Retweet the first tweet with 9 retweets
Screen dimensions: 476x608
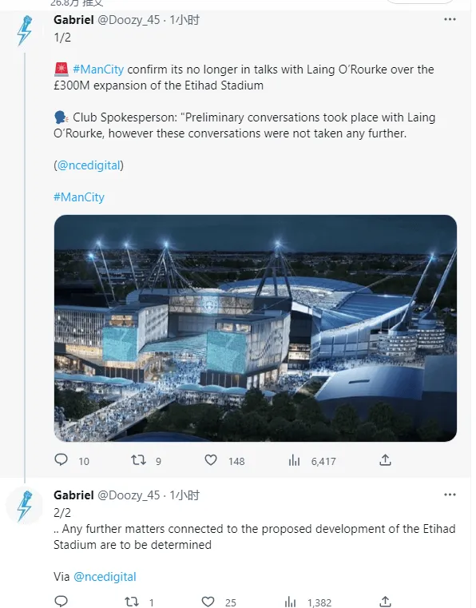138,460
